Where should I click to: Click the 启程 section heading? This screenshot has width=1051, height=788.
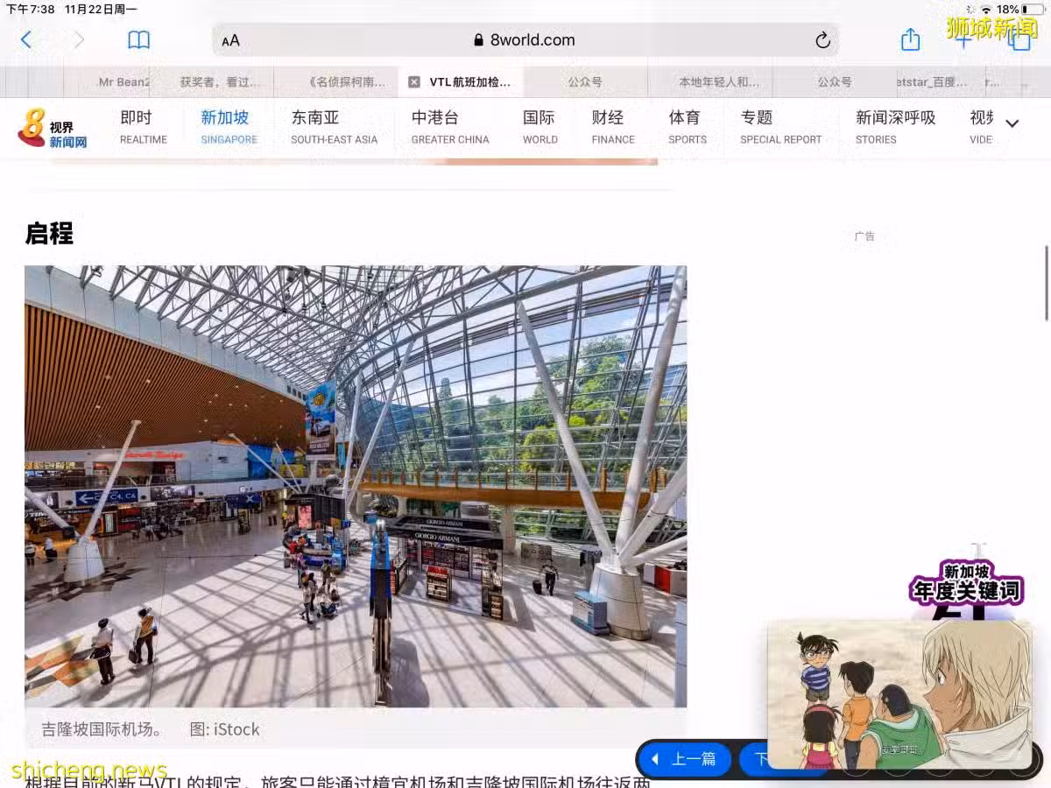tap(49, 234)
